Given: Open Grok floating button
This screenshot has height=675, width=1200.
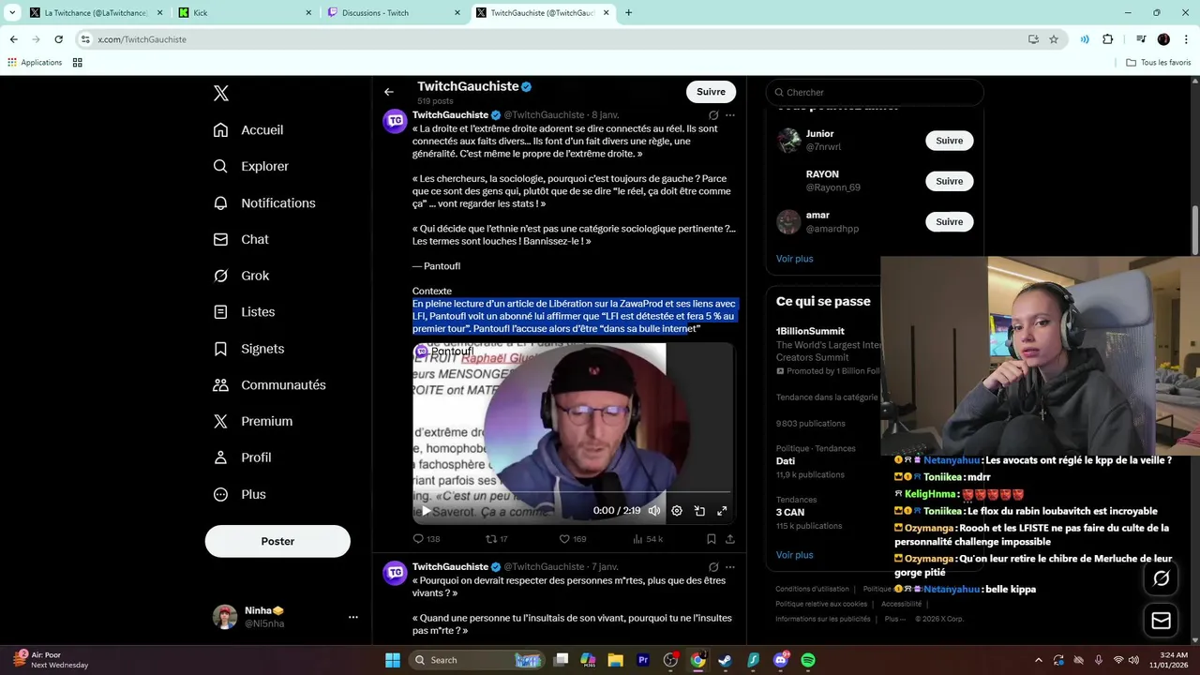Looking at the screenshot, I should pyautogui.click(x=1161, y=578).
